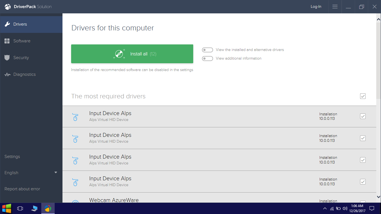
Task: Open the hamburger menu in the title bar
Action: point(335,6)
